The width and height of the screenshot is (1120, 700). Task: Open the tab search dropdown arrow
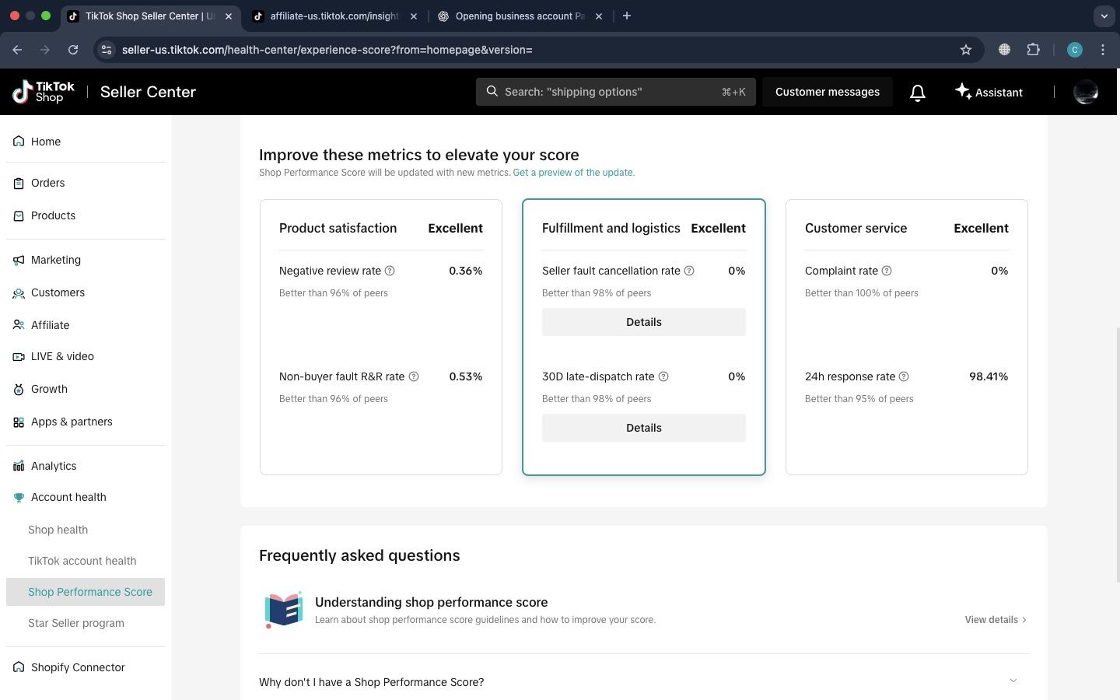click(1104, 16)
